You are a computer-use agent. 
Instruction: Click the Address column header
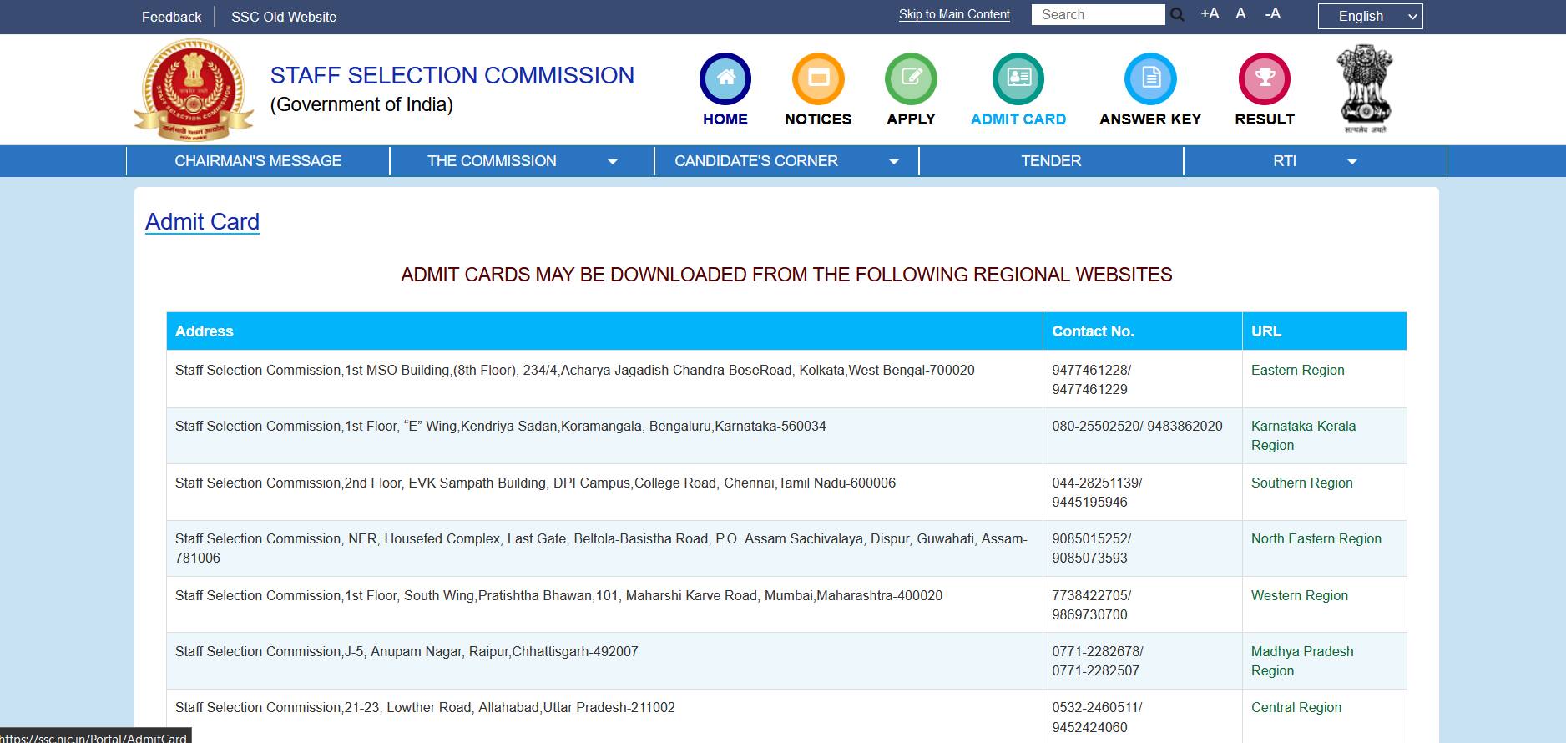(604, 331)
